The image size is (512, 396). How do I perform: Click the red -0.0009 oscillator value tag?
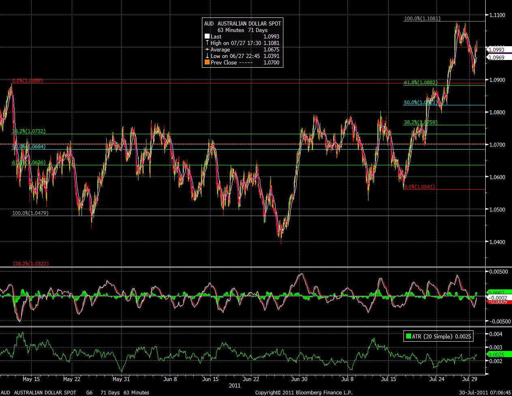(x=495, y=302)
